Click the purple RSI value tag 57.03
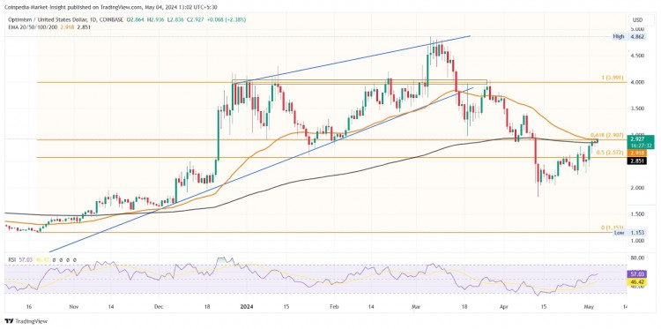This screenshot has height=329, width=661. click(635, 273)
